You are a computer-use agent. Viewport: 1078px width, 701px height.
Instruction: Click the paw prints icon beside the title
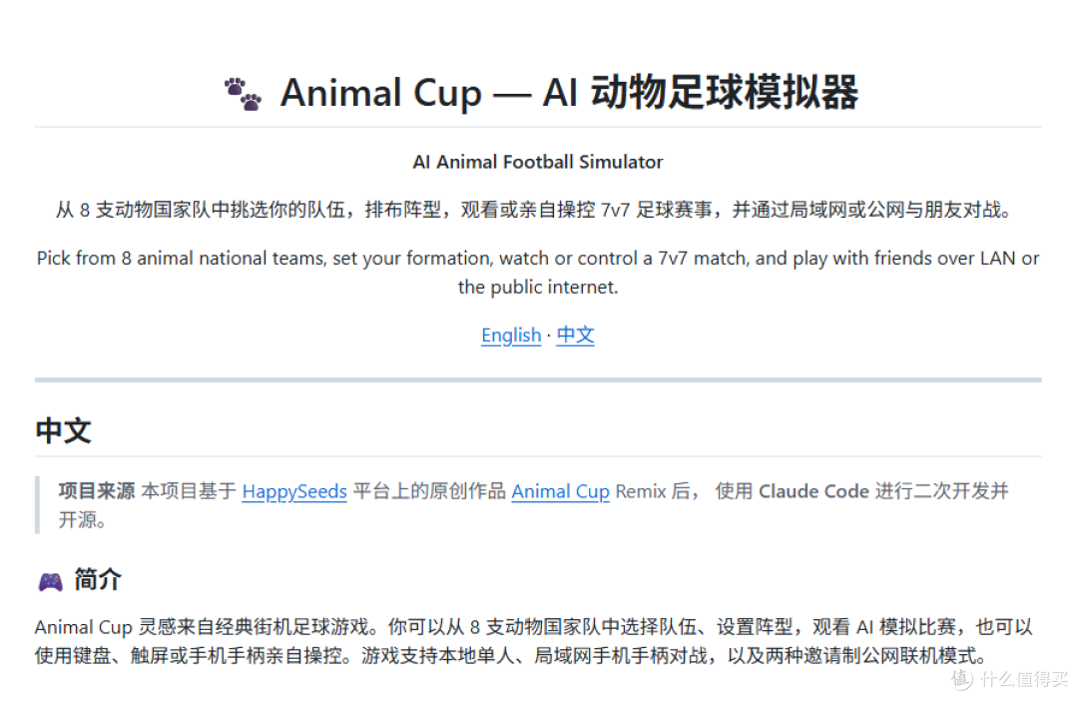tap(243, 94)
